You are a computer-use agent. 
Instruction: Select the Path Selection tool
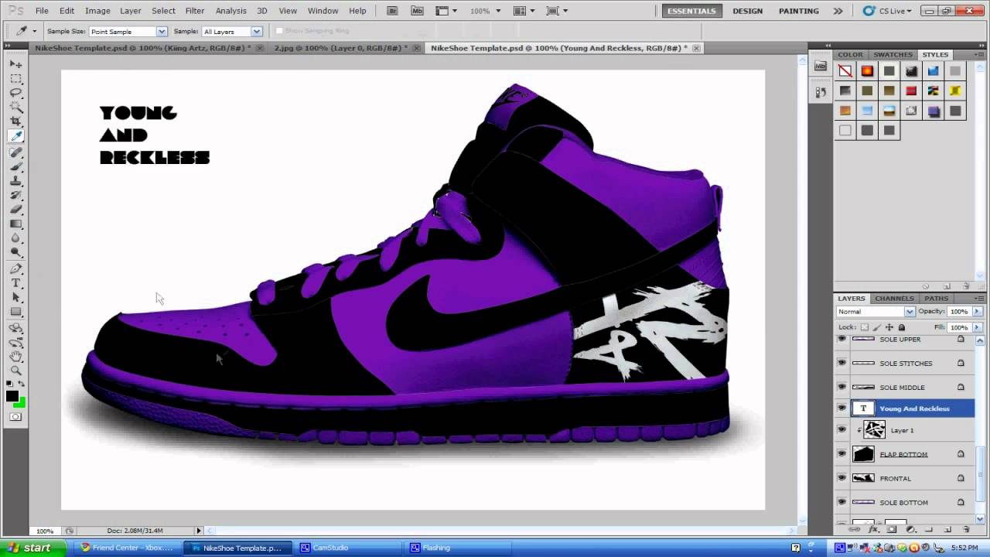(x=15, y=297)
